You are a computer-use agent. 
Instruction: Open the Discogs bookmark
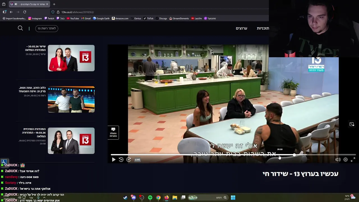(161, 19)
